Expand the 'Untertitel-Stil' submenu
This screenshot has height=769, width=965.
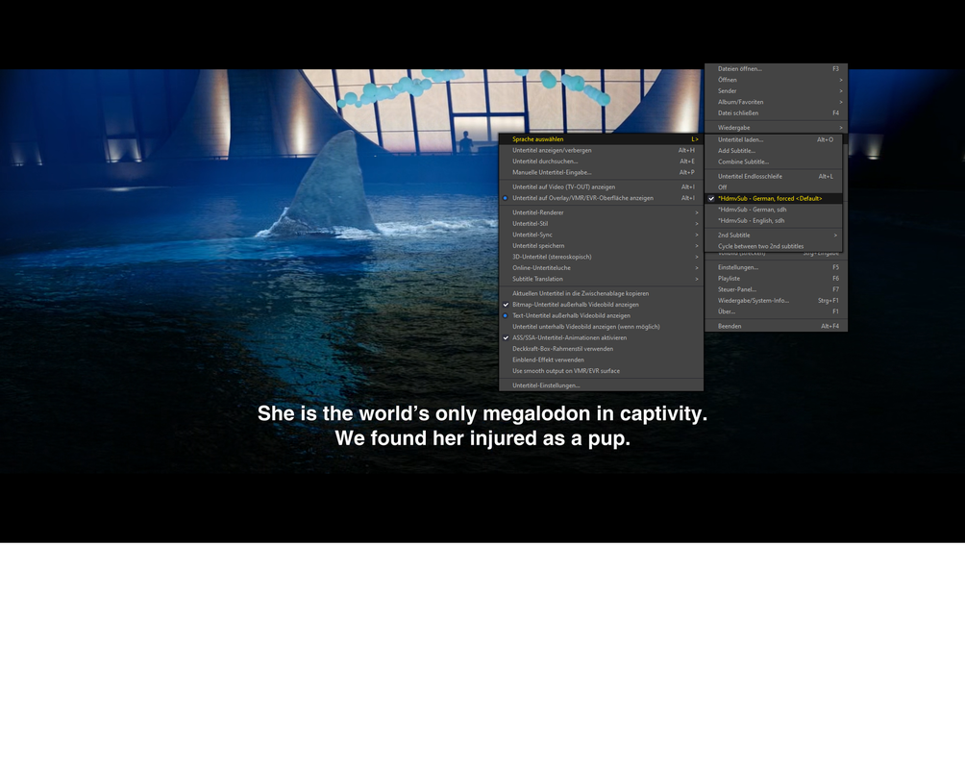click(x=601, y=224)
